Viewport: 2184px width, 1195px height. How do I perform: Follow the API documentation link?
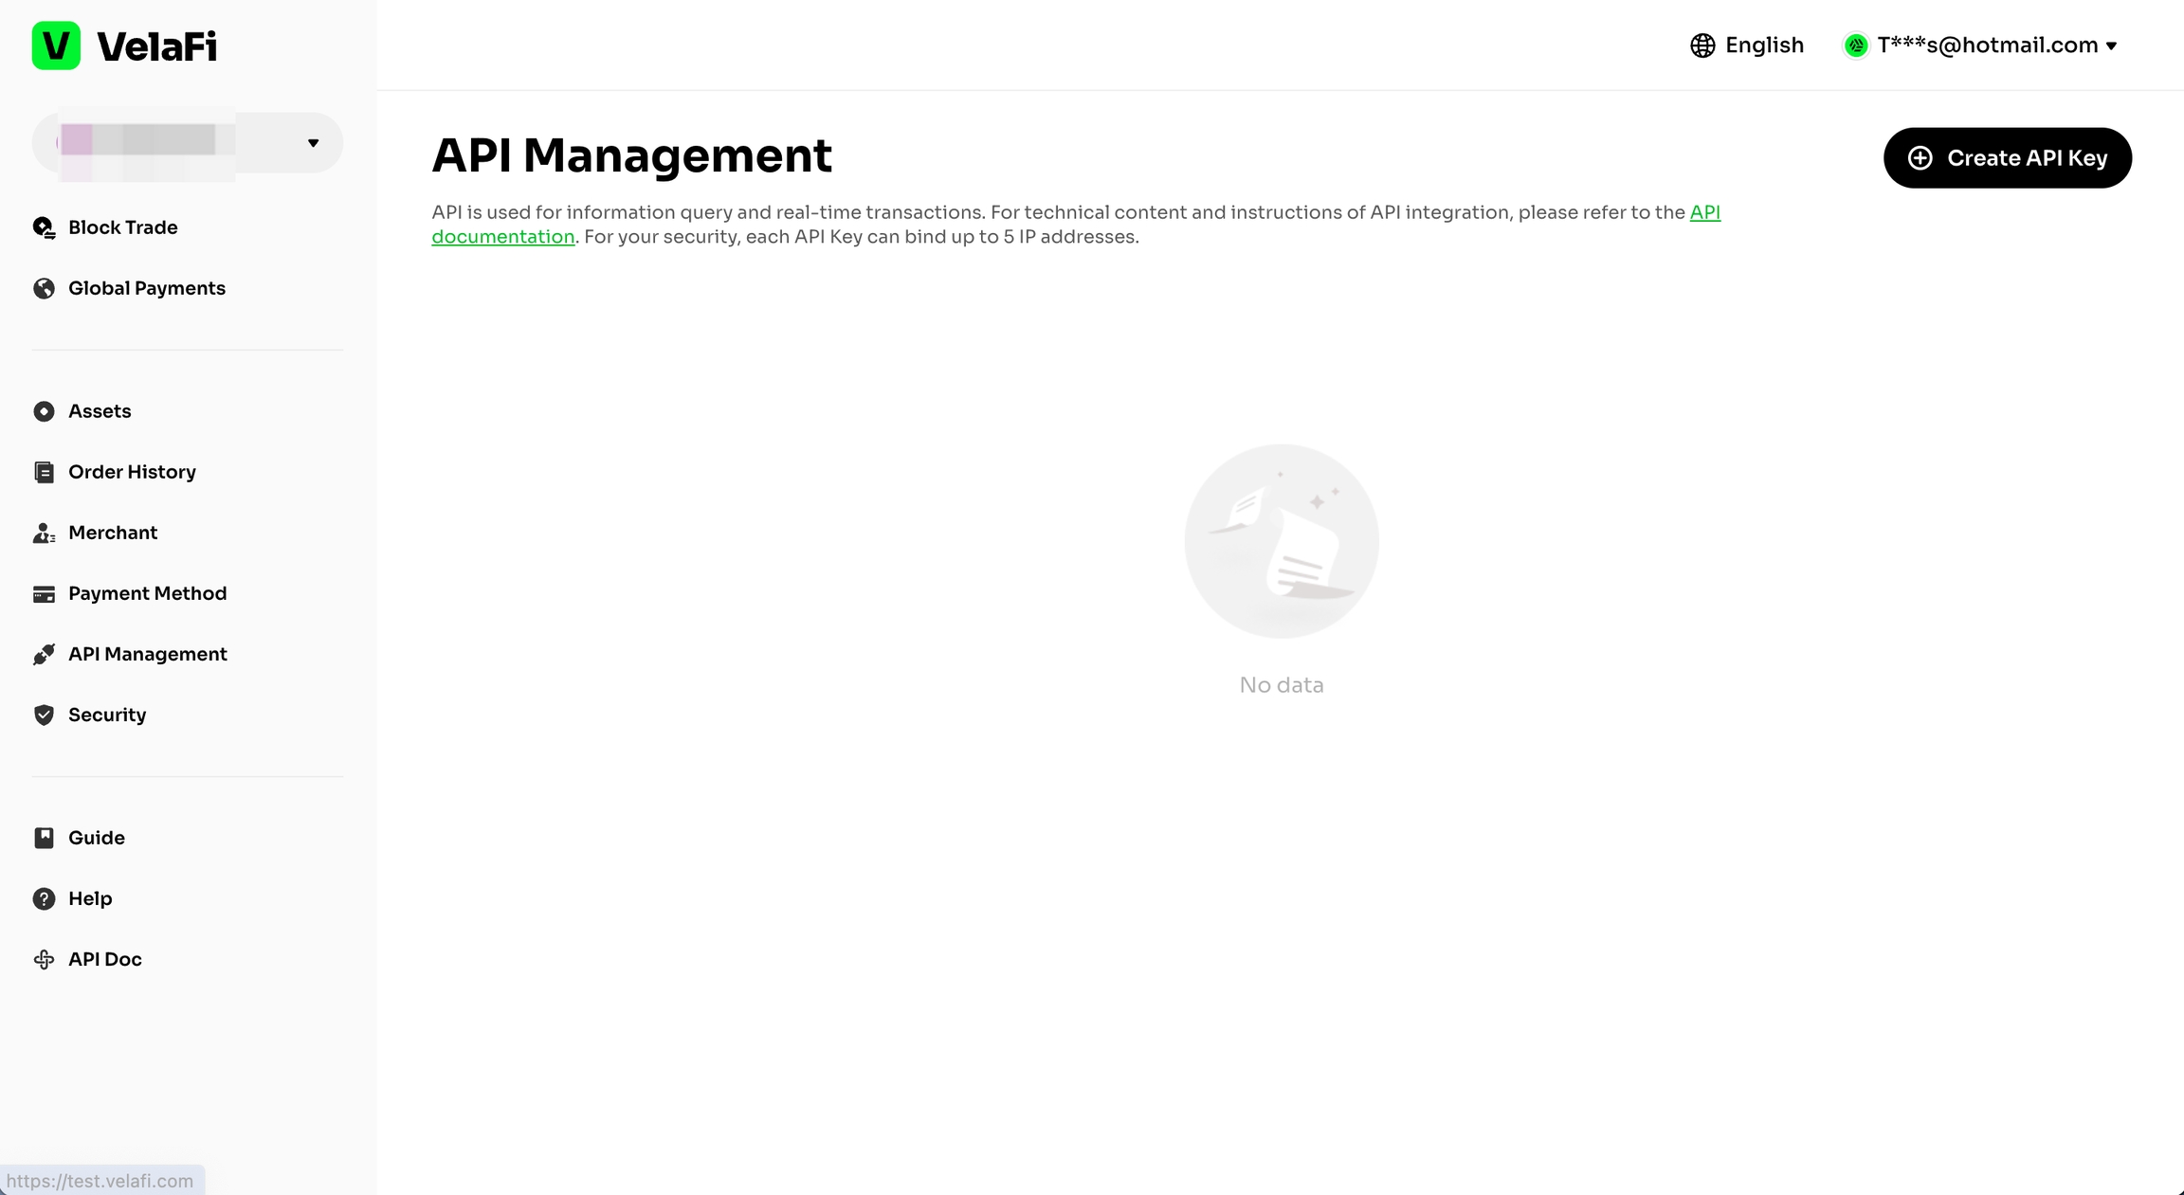pos(503,237)
